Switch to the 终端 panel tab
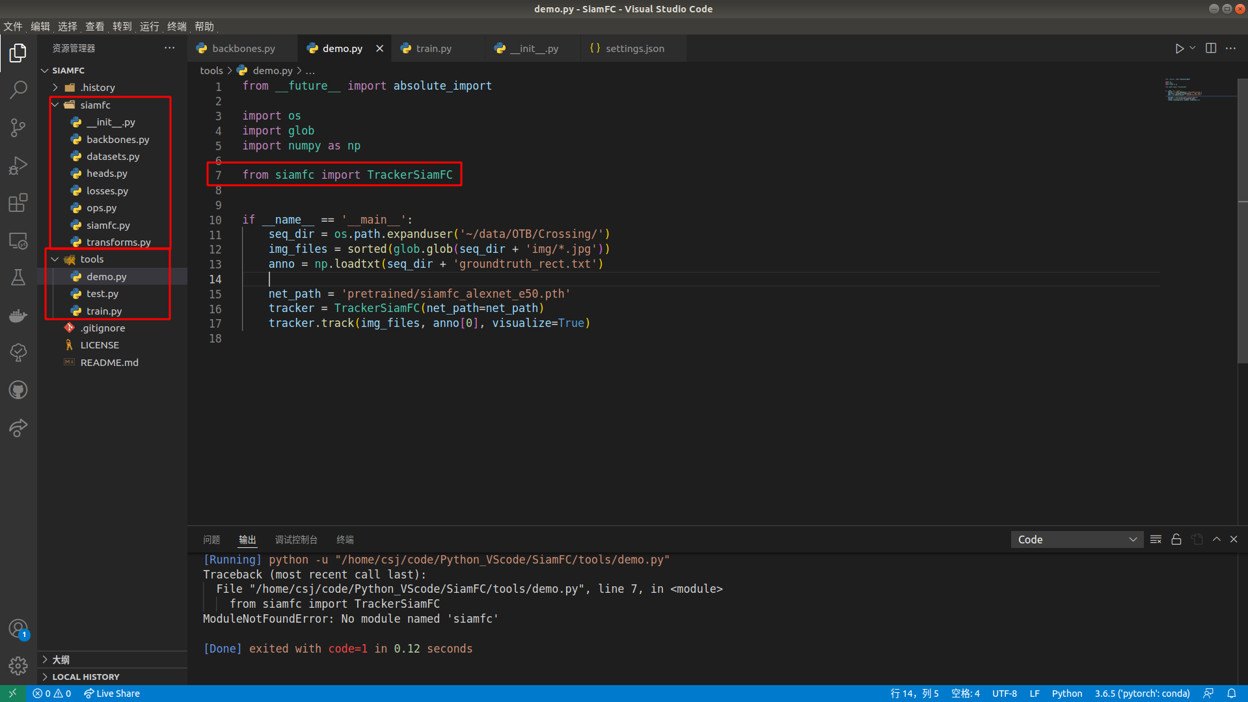This screenshot has height=702, width=1248. [x=345, y=539]
